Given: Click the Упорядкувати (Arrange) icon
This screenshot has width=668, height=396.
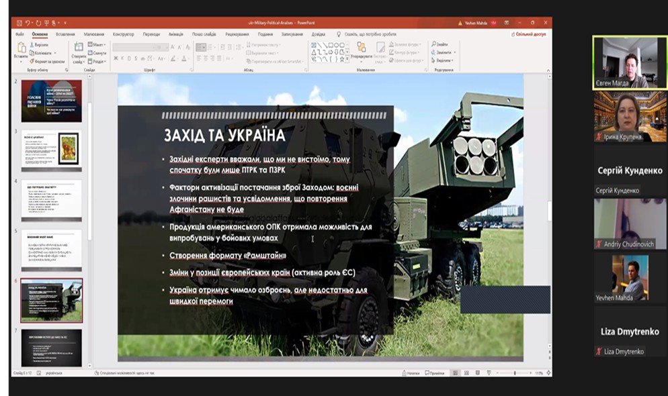Looking at the screenshot, I should (x=362, y=48).
